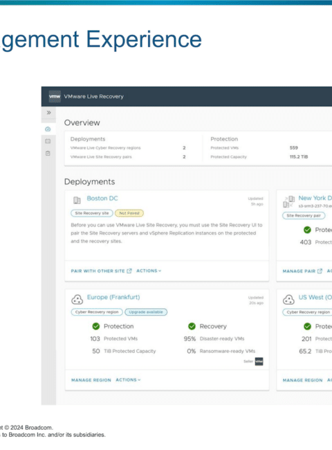Image resolution: width=332 pixels, height=450 pixels.
Task: Click US West's Cyber Recovery region badge
Action: (308, 312)
